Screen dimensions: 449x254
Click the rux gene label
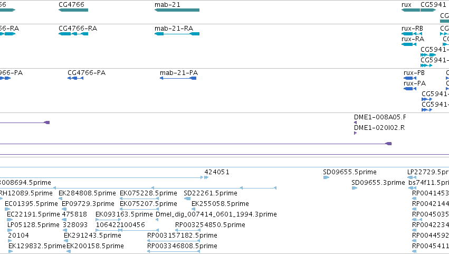[406, 5]
